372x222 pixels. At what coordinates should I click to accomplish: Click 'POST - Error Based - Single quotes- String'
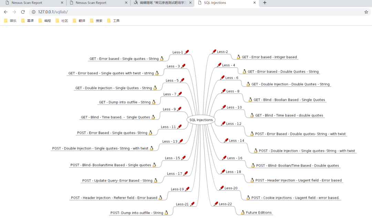click(112, 133)
